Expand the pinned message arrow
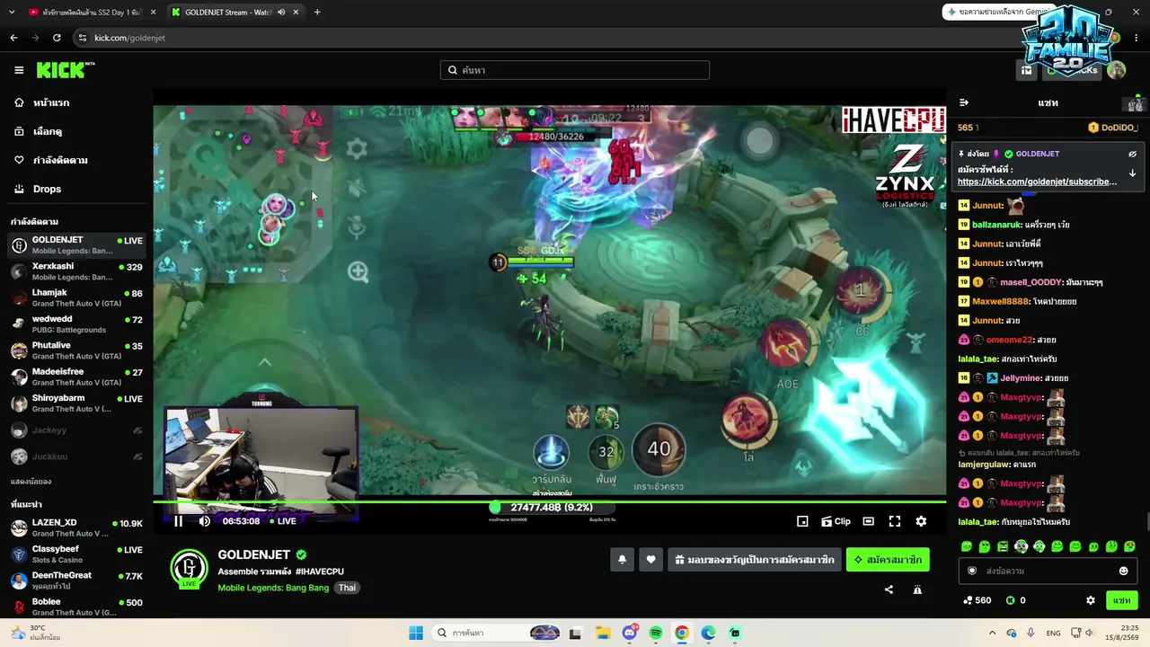Screen dimensions: 1150x647 tap(1132, 173)
